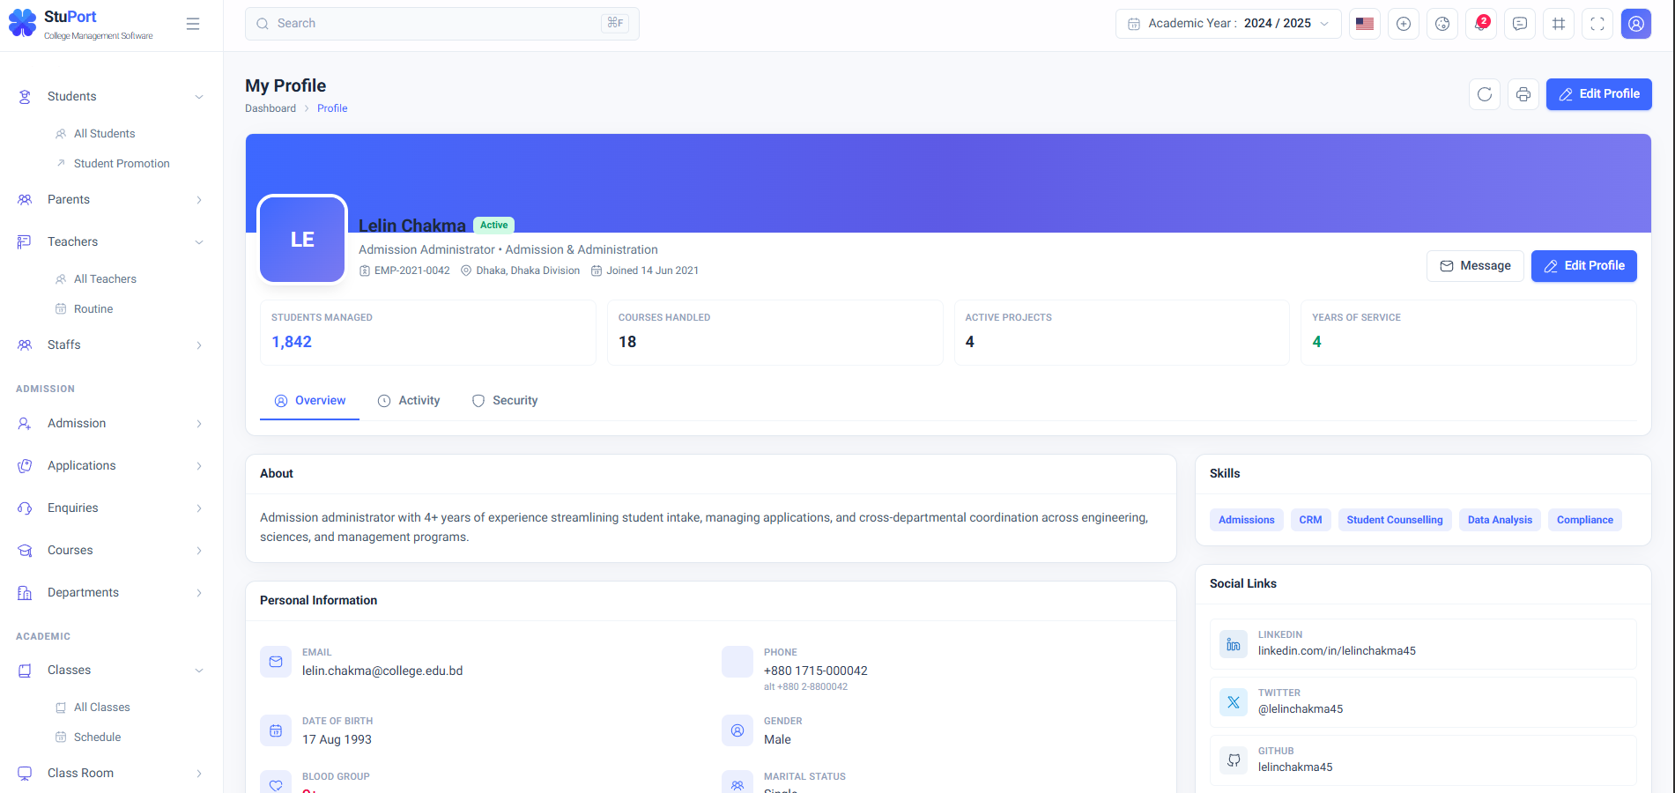Open the chat messages icon in header
Image resolution: width=1675 pixels, height=793 pixels.
click(1520, 24)
